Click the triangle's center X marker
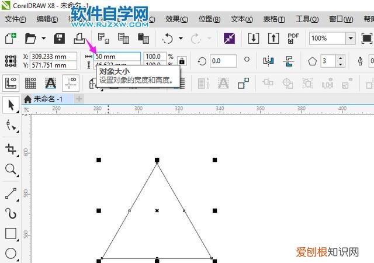The height and width of the screenshot is (263, 374). (157, 211)
